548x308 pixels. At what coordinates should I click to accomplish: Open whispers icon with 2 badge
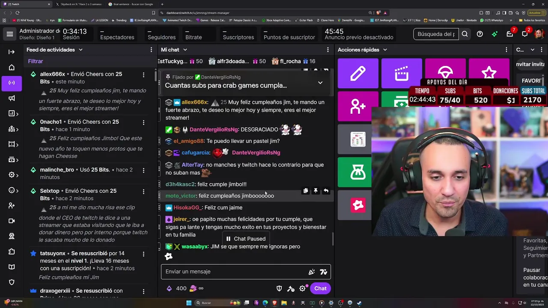click(x=525, y=34)
